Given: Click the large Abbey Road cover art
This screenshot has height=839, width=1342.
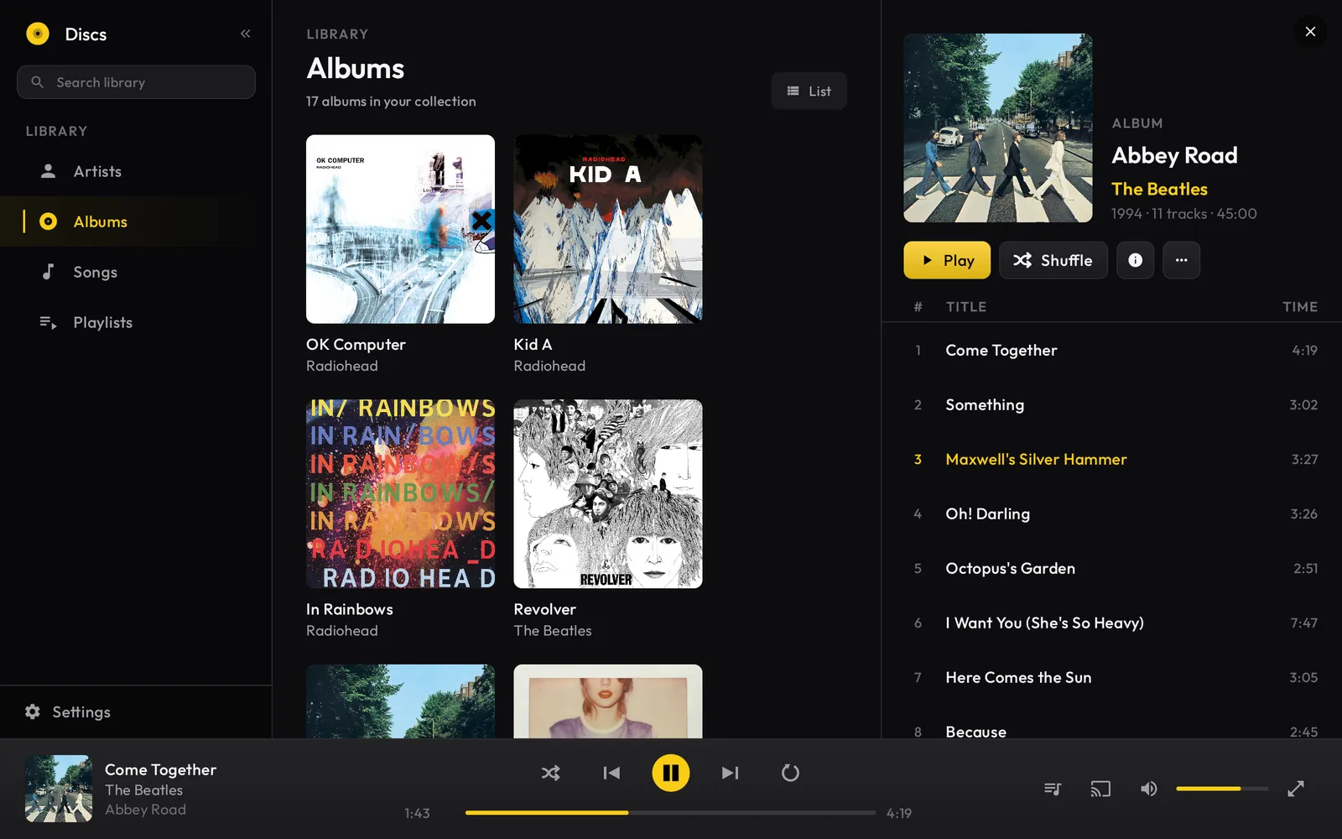Looking at the screenshot, I should pos(998,128).
